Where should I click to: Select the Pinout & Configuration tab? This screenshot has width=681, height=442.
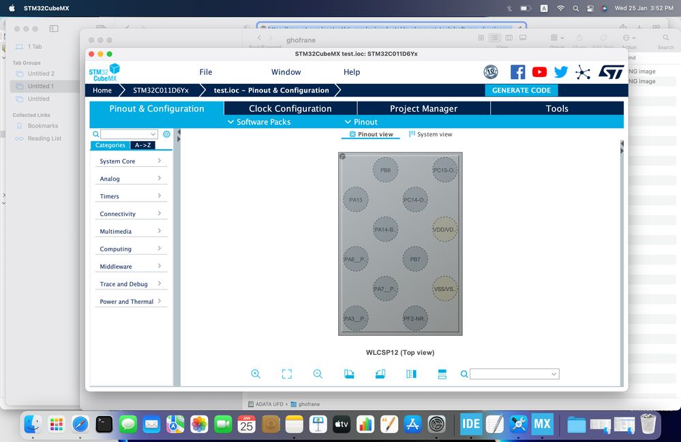coord(157,108)
